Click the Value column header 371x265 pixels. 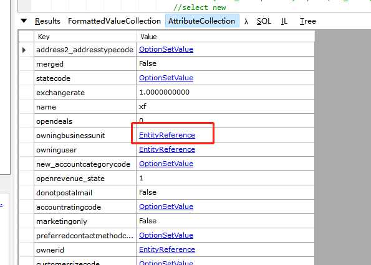[x=225, y=37]
